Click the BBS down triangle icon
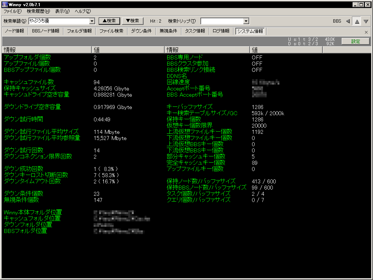 pyautogui.click(x=366, y=21)
